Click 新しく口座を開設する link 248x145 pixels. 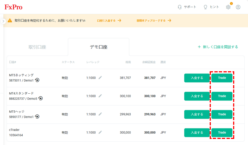point(218,47)
